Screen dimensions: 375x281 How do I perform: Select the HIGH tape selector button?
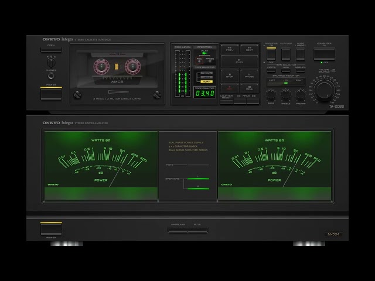[286, 71]
